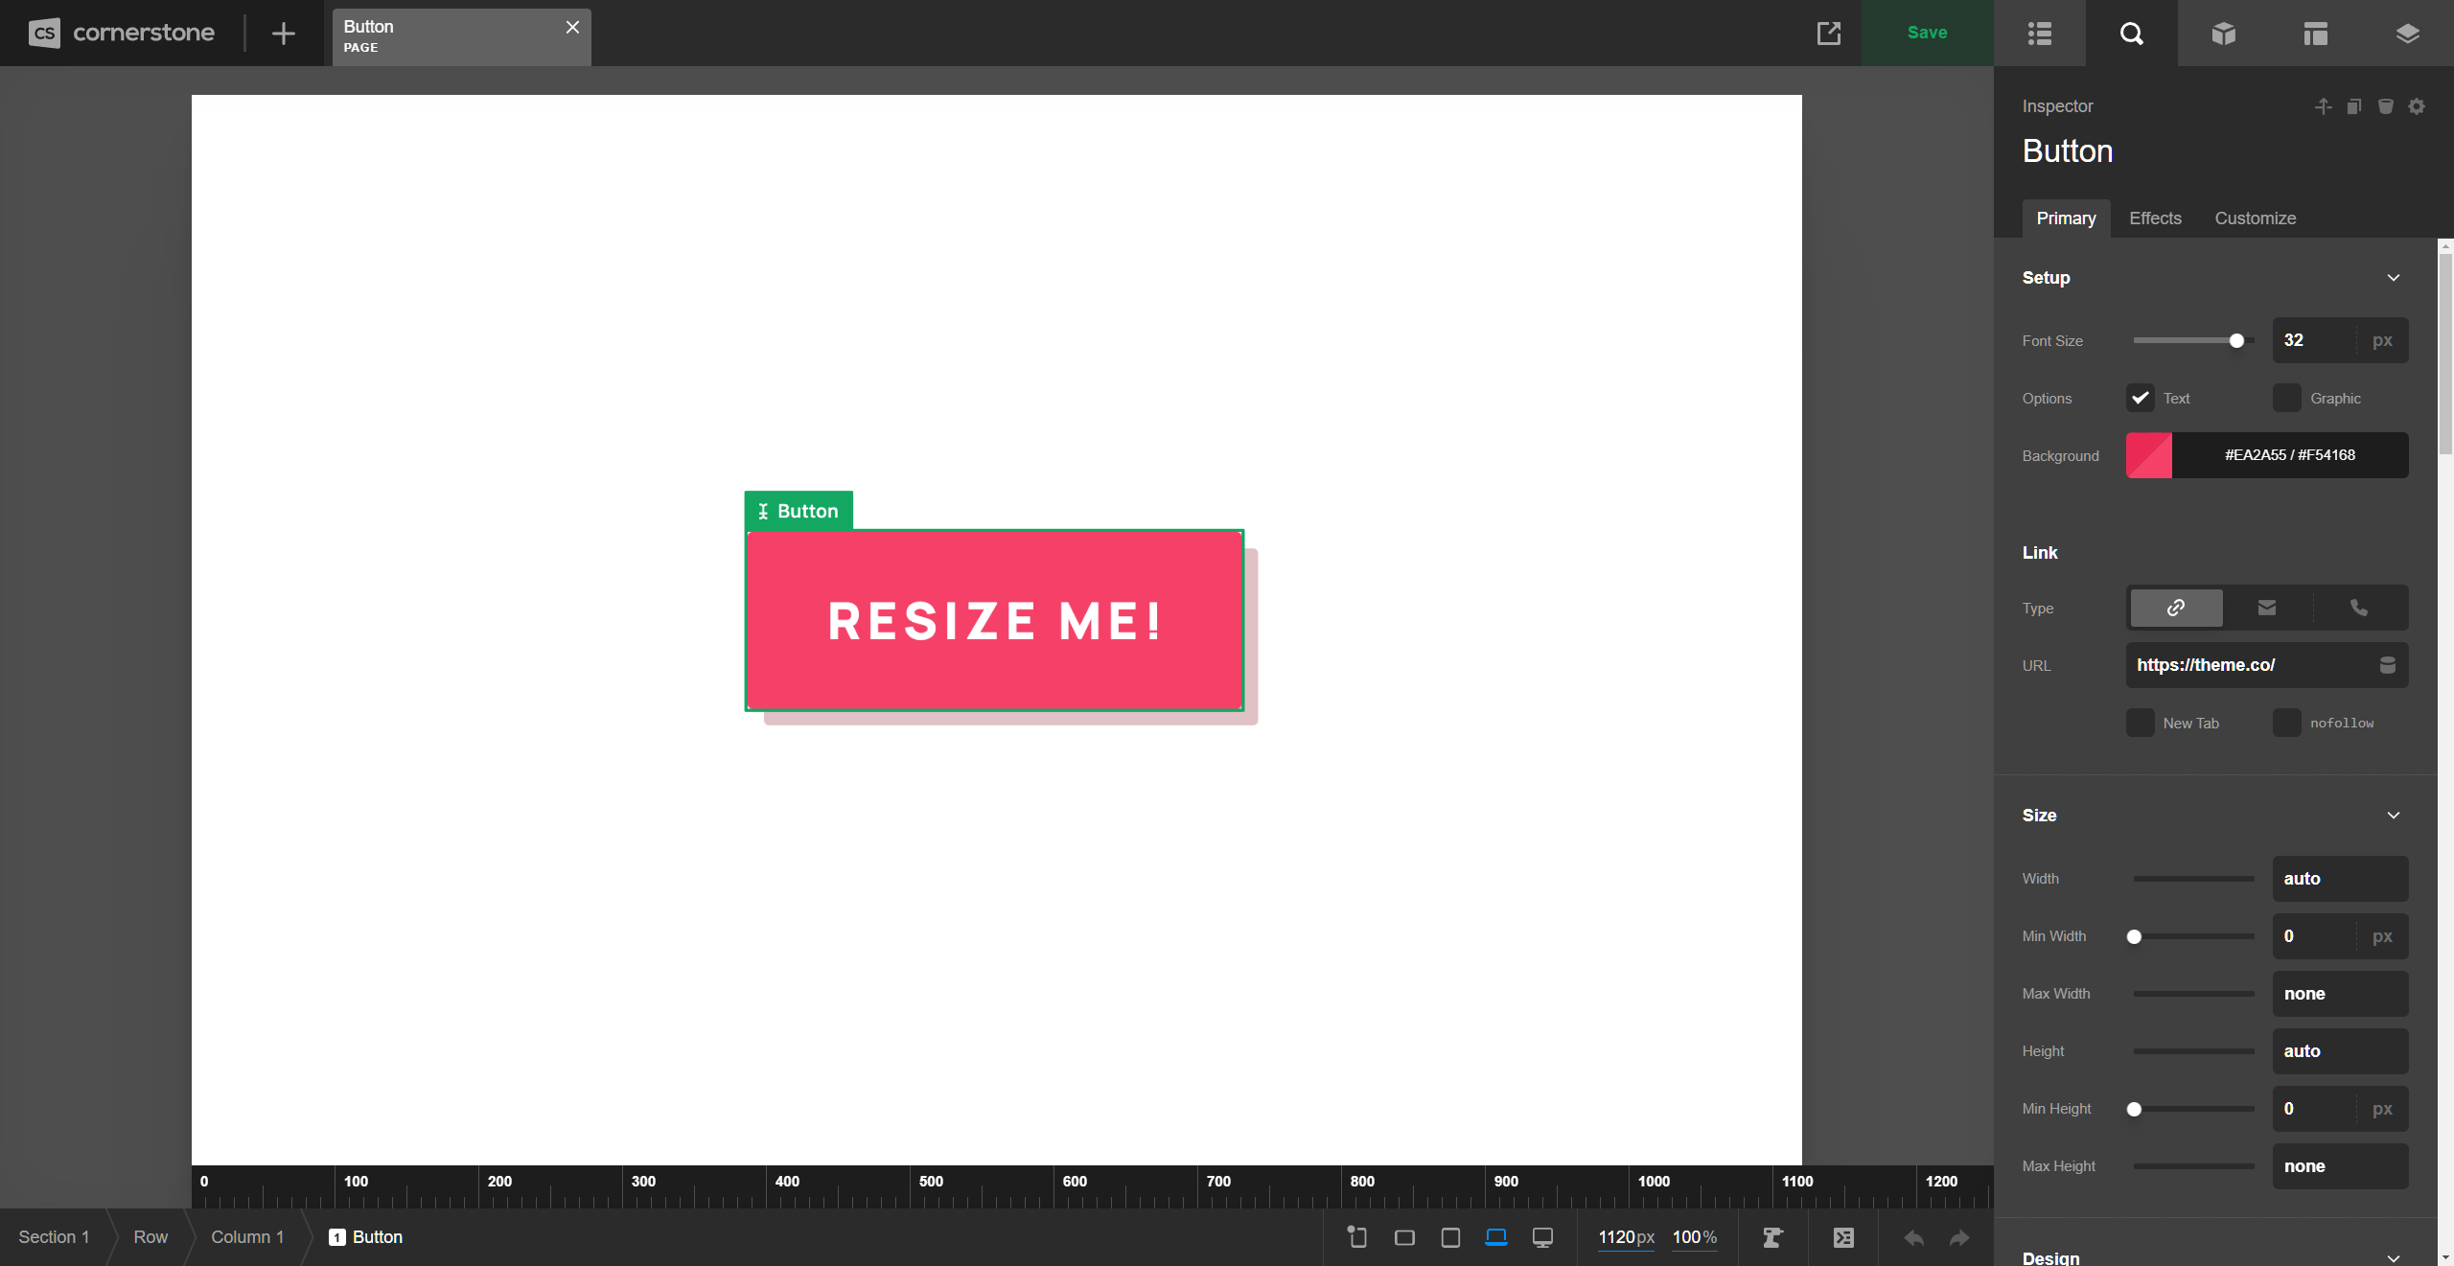
Task: Open the outline list icon in top bar
Action: (2039, 34)
